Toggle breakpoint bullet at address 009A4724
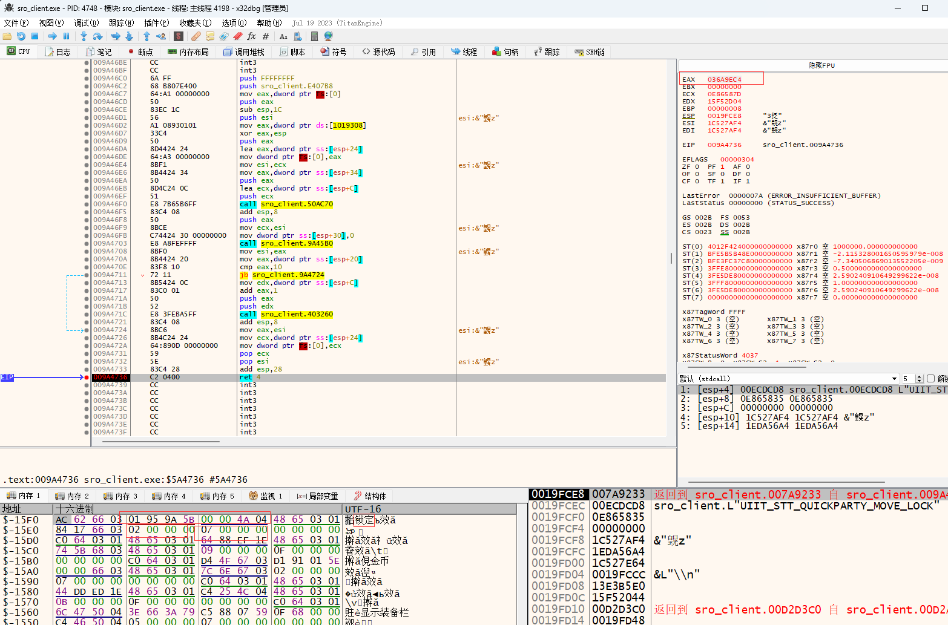Image resolution: width=948 pixels, height=625 pixels. tap(87, 330)
